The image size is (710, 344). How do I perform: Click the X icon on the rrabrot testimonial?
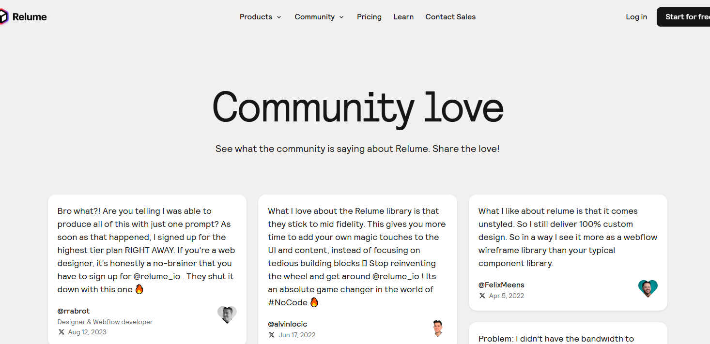point(62,332)
